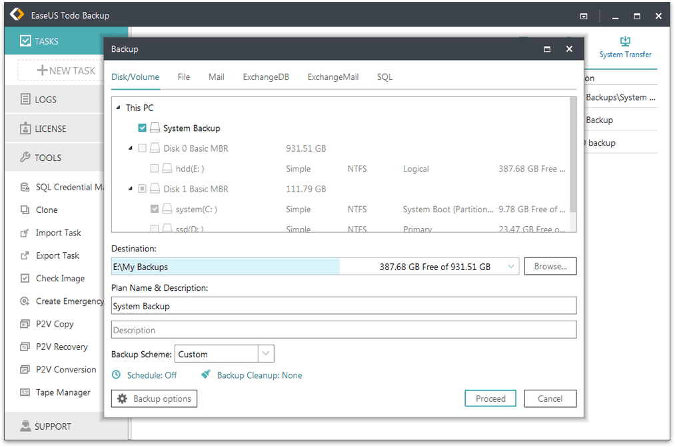
Task: Open the Import Task tool
Action: [x=58, y=233]
